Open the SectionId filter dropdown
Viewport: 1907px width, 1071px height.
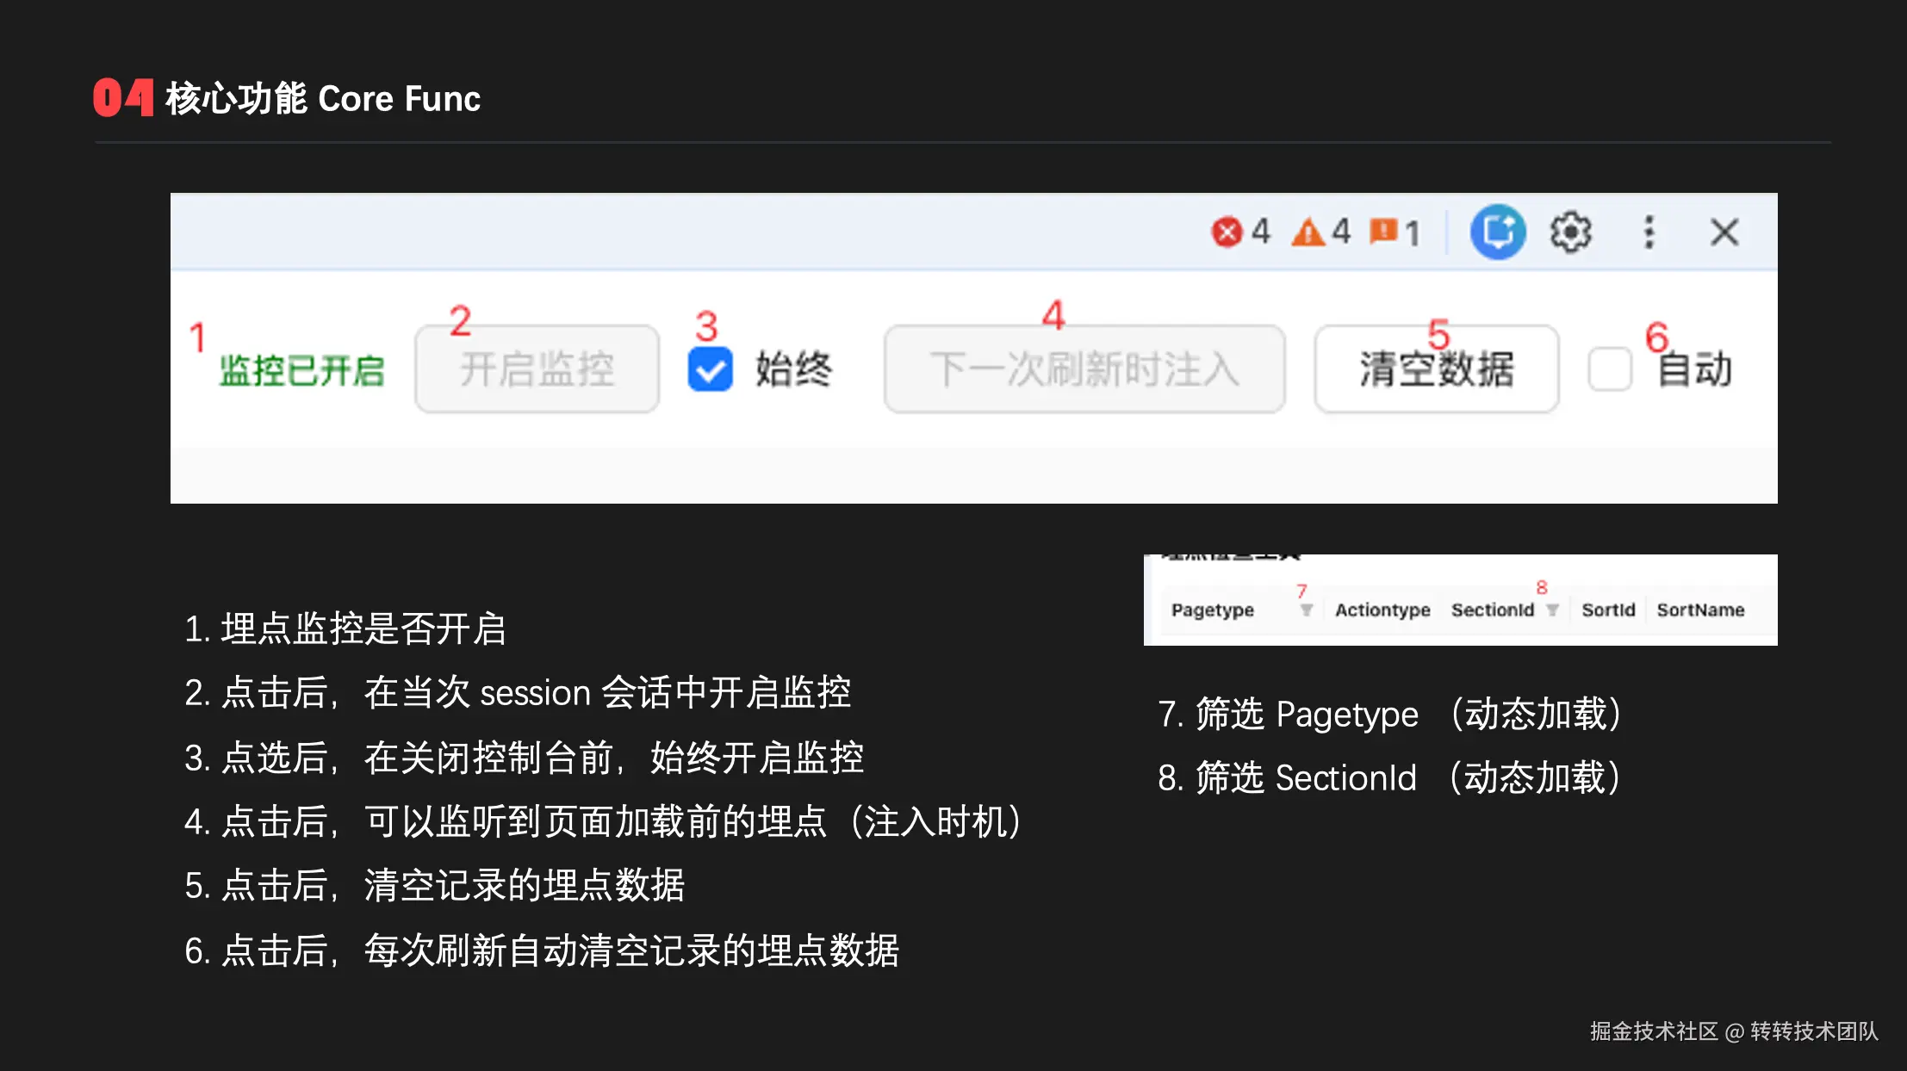(x=1554, y=610)
